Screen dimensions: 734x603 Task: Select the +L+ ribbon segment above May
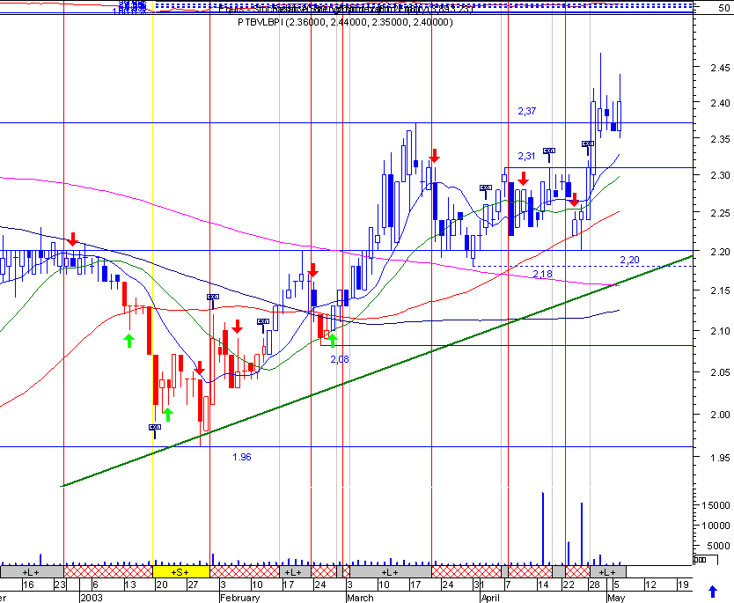coord(607,572)
